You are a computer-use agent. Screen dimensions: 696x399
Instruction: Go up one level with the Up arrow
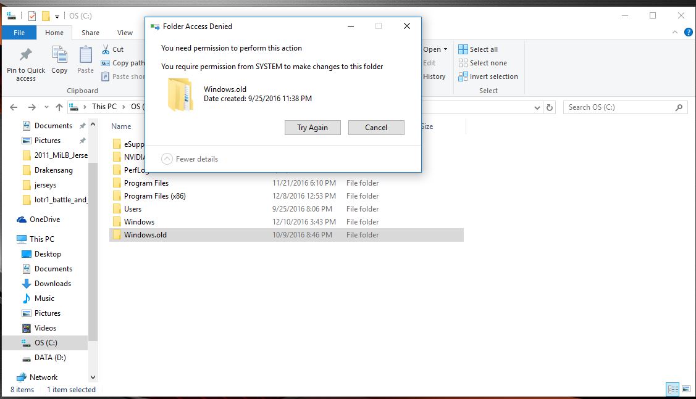[59, 107]
